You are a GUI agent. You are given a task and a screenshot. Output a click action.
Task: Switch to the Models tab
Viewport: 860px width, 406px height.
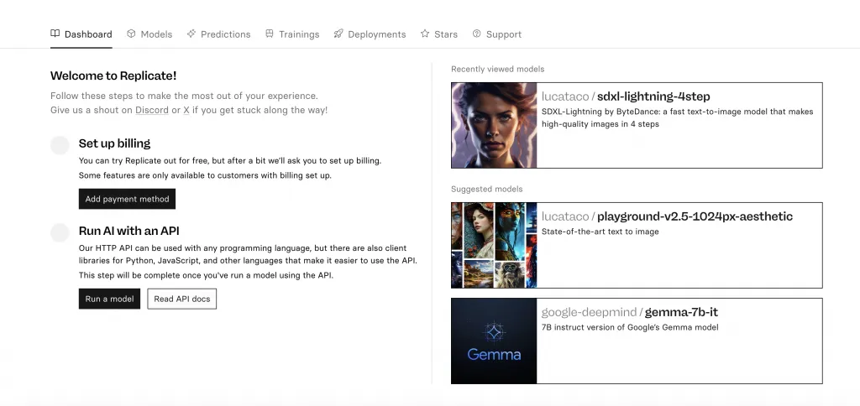pyautogui.click(x=156, y=34)
